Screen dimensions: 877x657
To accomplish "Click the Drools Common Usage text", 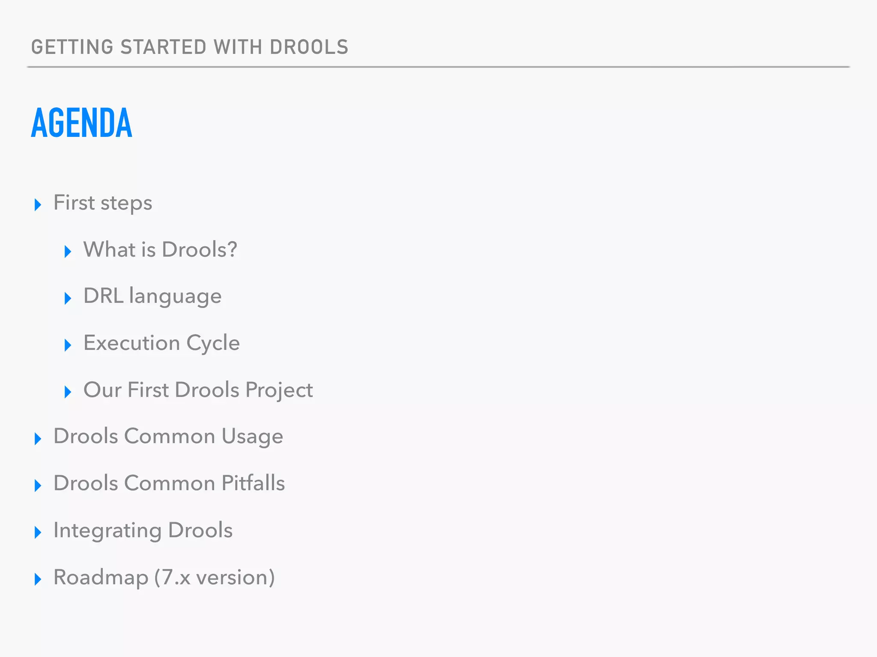I will pos(168,436).
